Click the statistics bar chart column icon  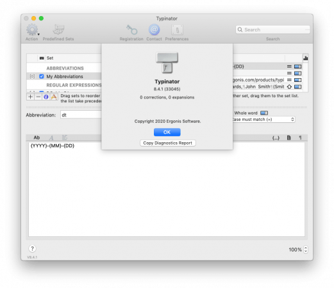305,58
